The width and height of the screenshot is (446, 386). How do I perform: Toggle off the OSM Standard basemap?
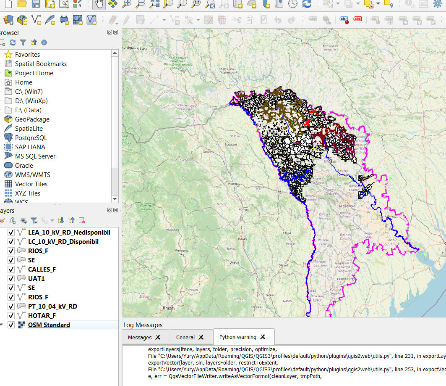(x=11, y=325)
